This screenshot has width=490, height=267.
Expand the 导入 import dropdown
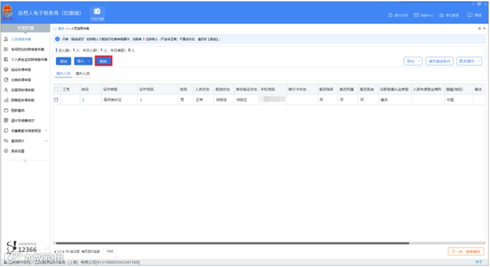click(83, 61)
